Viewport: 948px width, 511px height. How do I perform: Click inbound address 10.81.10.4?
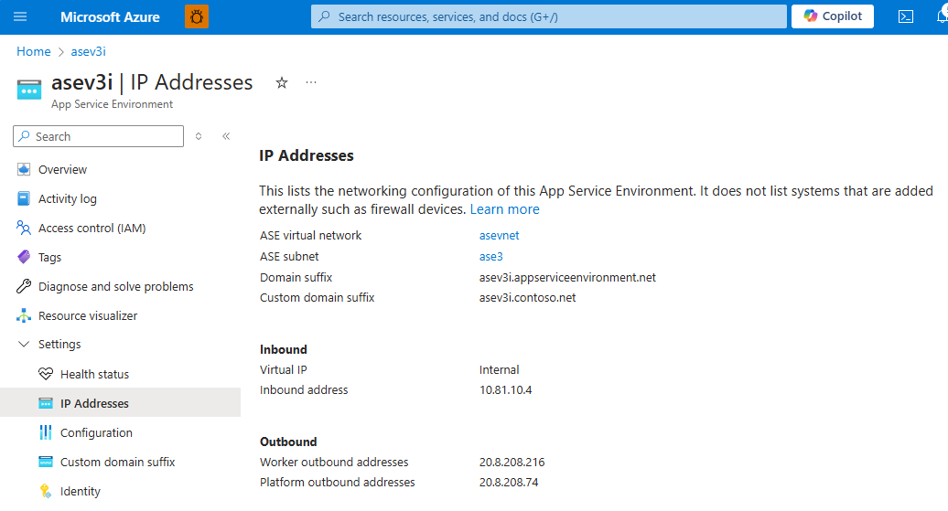(x=505, y=390)
